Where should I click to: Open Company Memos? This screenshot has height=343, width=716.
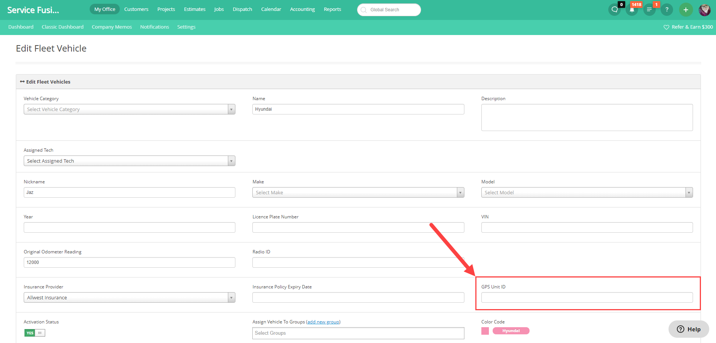click(112, 27)
